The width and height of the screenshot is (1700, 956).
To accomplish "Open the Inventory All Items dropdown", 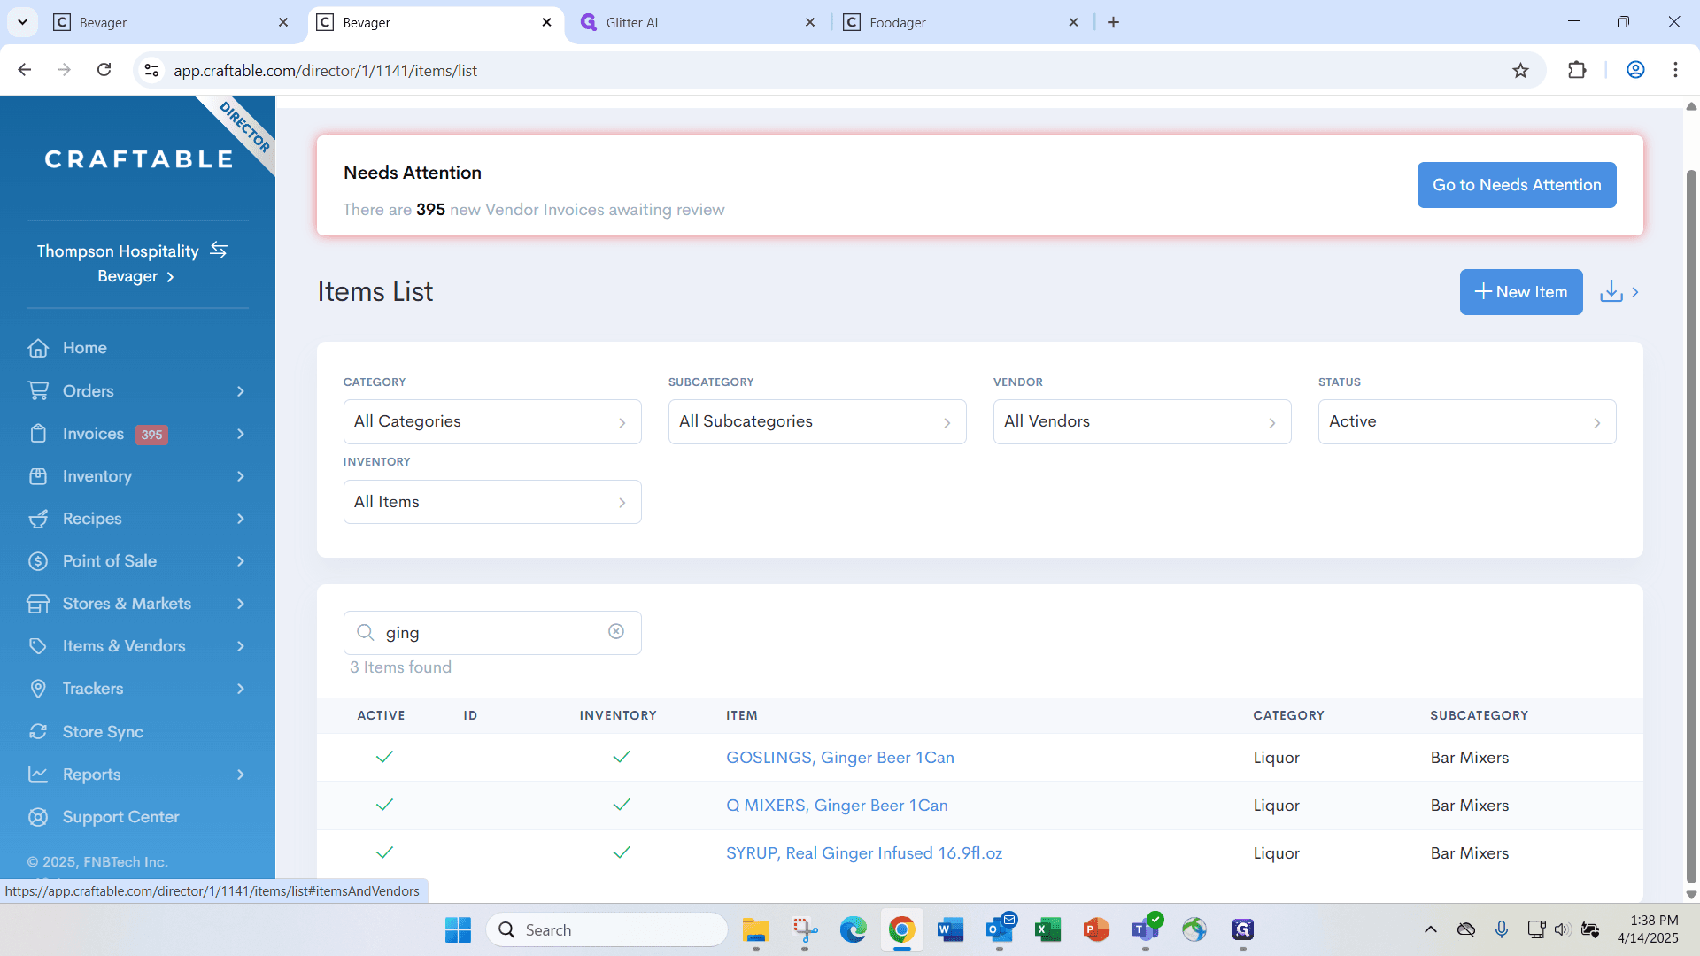I will pyautogui.click(x=492, y=502).
